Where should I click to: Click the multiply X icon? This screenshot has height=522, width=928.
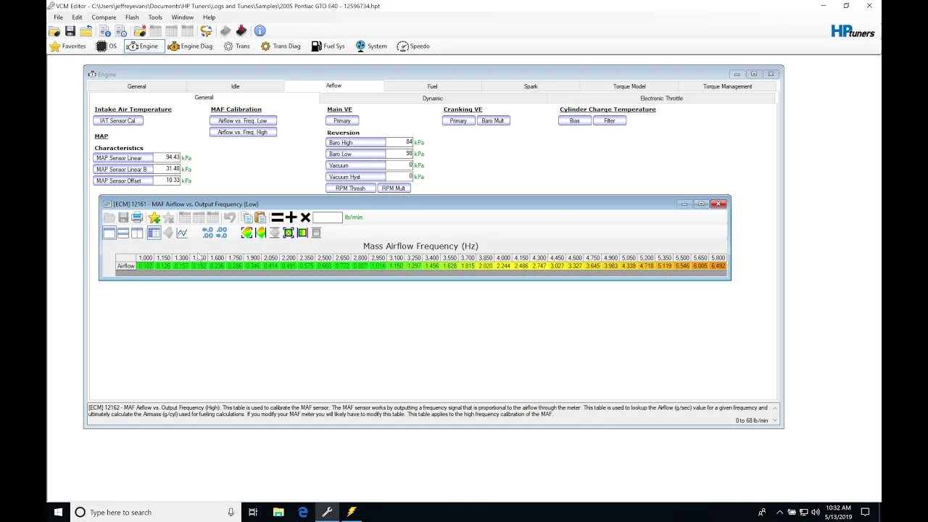(305, 217)
